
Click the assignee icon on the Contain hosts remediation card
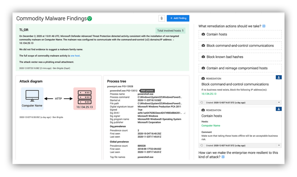pyautogui.click(x=279, y=109)
